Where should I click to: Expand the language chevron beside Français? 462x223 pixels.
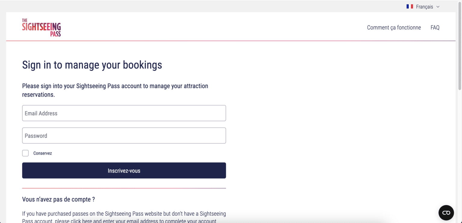[438, 7]
